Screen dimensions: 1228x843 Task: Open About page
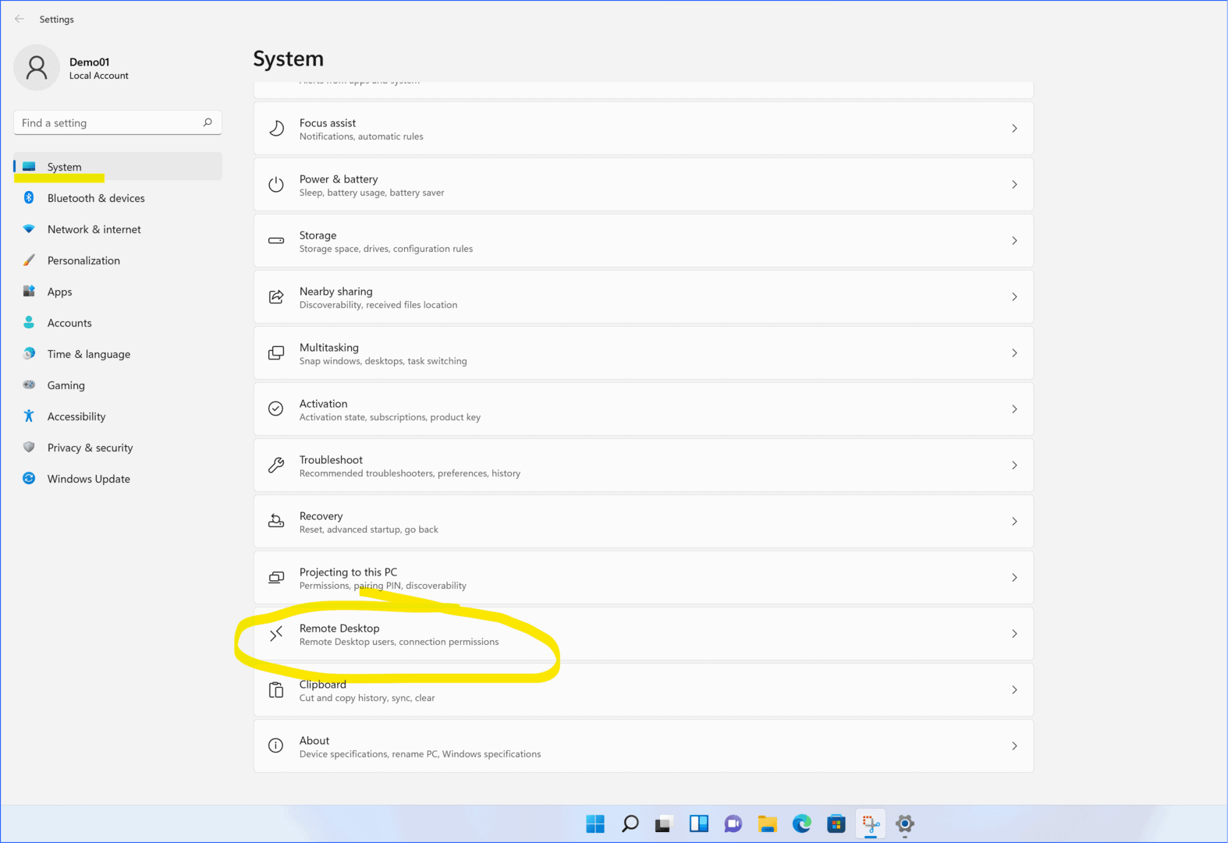[644, 746]
